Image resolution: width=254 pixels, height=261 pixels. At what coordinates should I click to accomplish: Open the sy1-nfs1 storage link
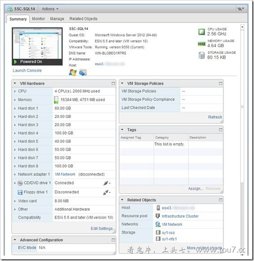click(169, 239)
